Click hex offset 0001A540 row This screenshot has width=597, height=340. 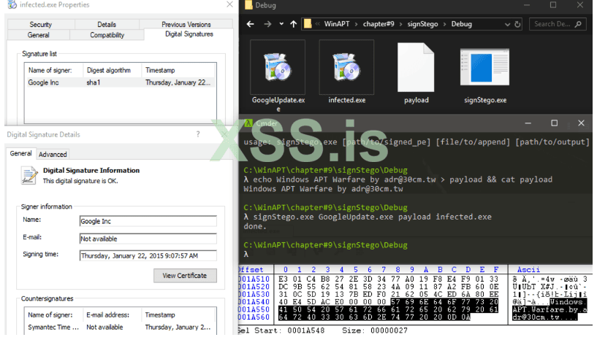(254, 302)
